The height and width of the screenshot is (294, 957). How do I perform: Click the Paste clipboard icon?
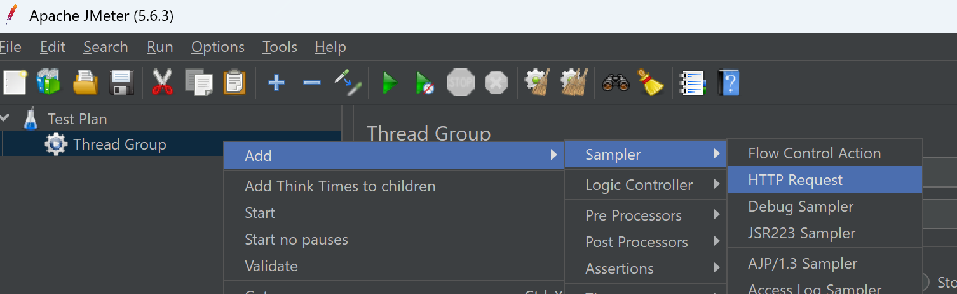click(234, 83)
